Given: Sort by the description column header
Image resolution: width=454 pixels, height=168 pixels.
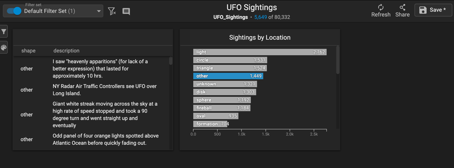Looking at the screenshot, I should click(66, 51).
